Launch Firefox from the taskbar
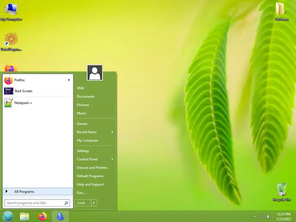 (42, 216)
